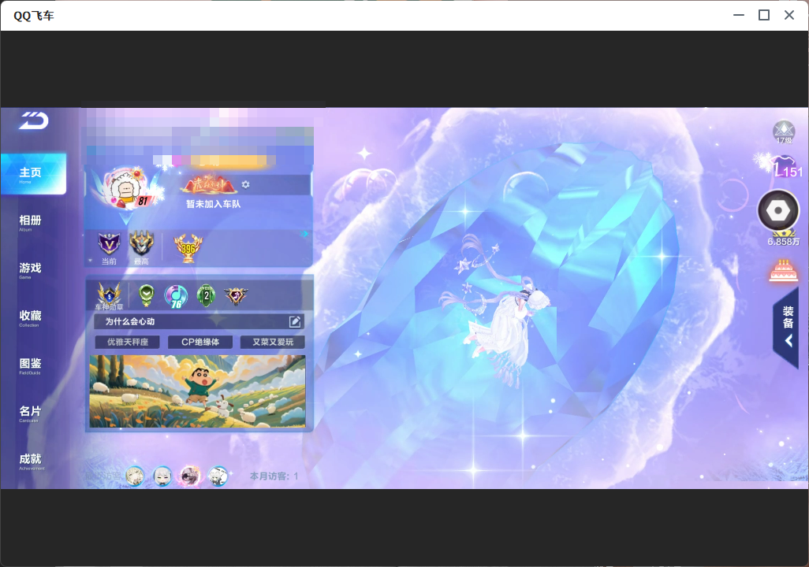Click the hexagon nut icon
Screen dimensions: 809x567
click(778, 210)
